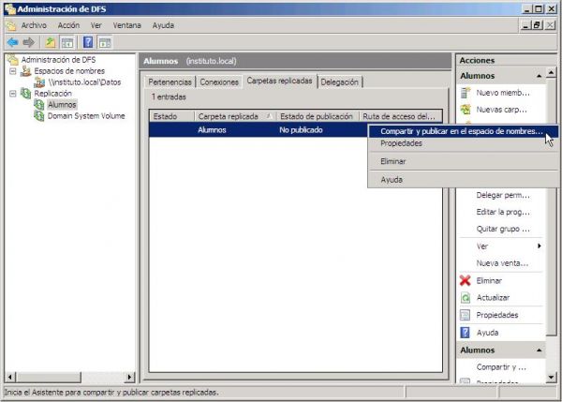Click the Forward arrow toolbar icon
The image size is (562, 402).
point(28,42)
